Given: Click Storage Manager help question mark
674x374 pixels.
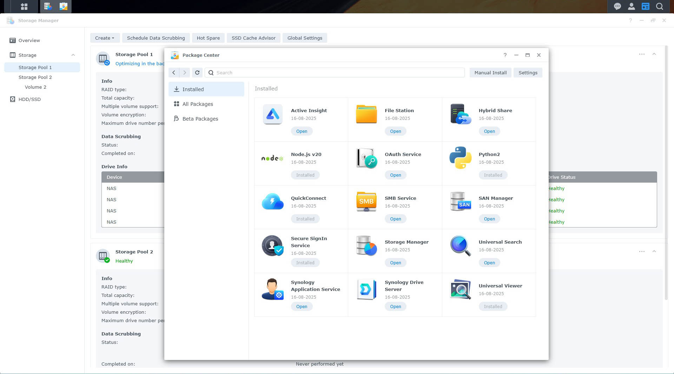Looking at the screenshot, I should tap(630, 20).
